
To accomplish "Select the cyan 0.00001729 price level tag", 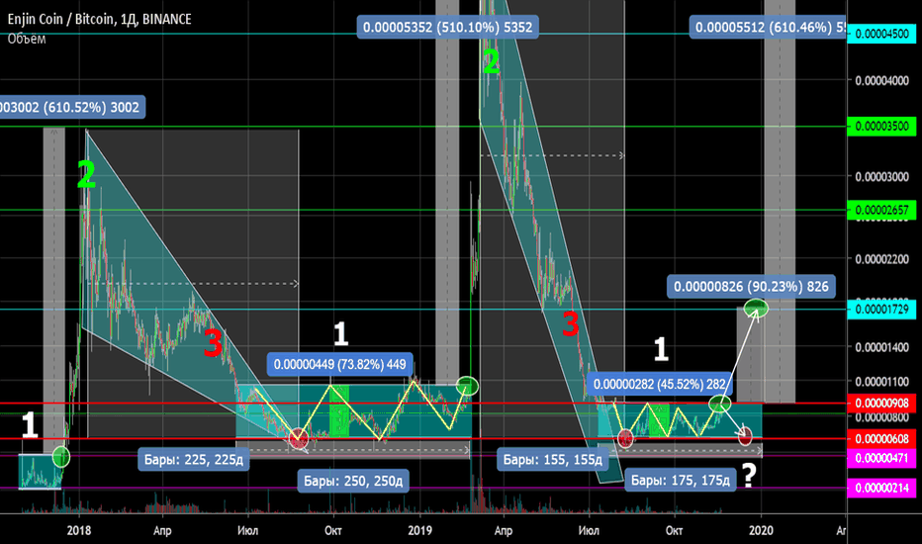I will click(x=881, y=309).
